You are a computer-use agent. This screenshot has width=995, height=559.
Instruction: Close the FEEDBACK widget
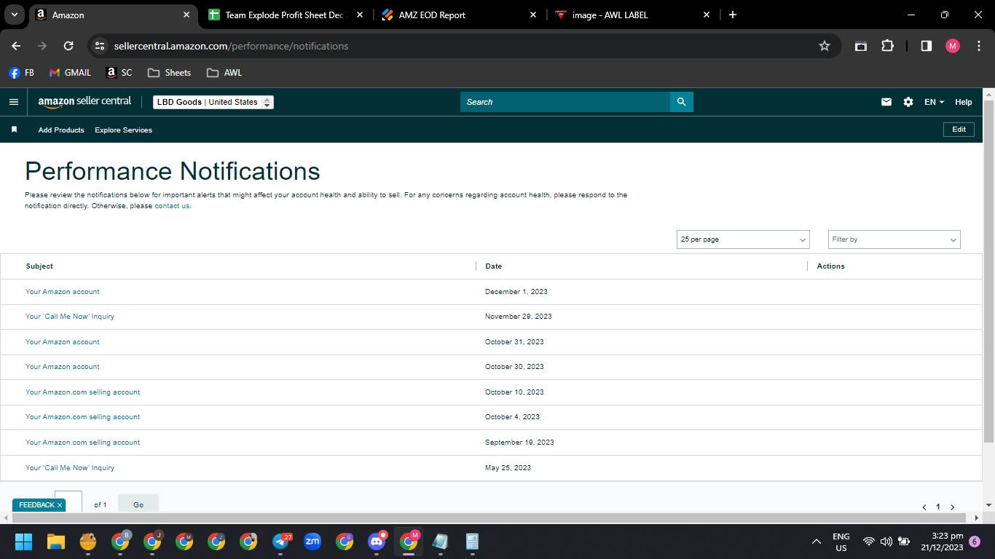60,505
